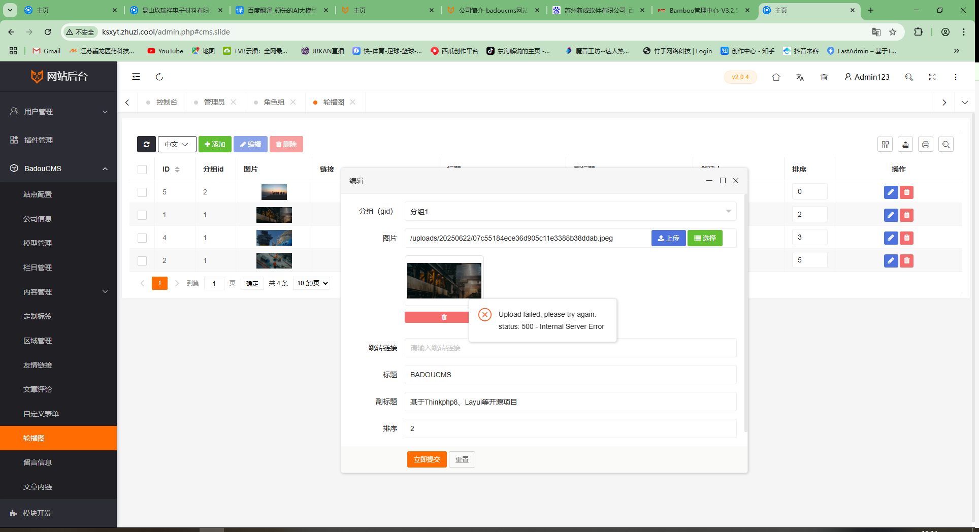This screenshot has height=532, width=979.
Task: Open the fullscreen toggle icon in admin header
Action: (932, 77)
